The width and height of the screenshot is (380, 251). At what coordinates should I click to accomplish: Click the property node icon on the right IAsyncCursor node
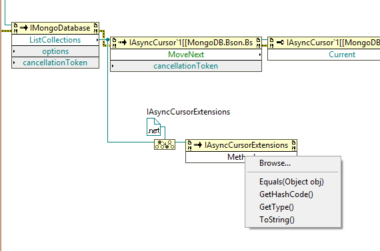[281, 43]
